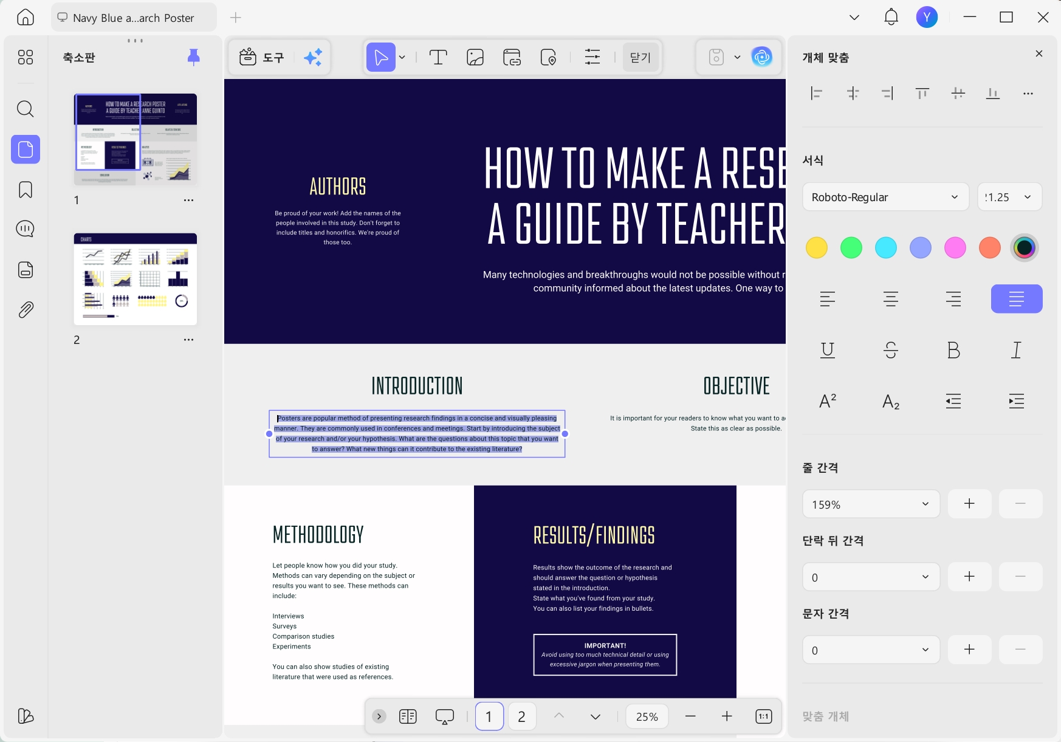
Task: Toggle justified paragraph alignment
Action: pos(1017,299)
